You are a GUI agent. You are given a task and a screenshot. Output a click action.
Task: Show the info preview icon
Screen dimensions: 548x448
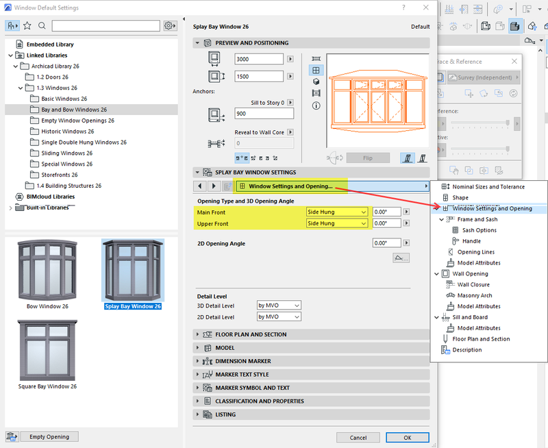pyautogui.click(x=316, y=105)
